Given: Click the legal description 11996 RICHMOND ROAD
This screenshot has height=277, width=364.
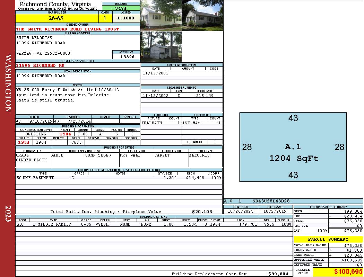Looking at the screenshot, I should 41,76.
